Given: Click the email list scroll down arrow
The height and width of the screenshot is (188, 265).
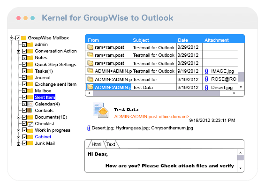Looking at the screenshot, I should coord(241,87).
